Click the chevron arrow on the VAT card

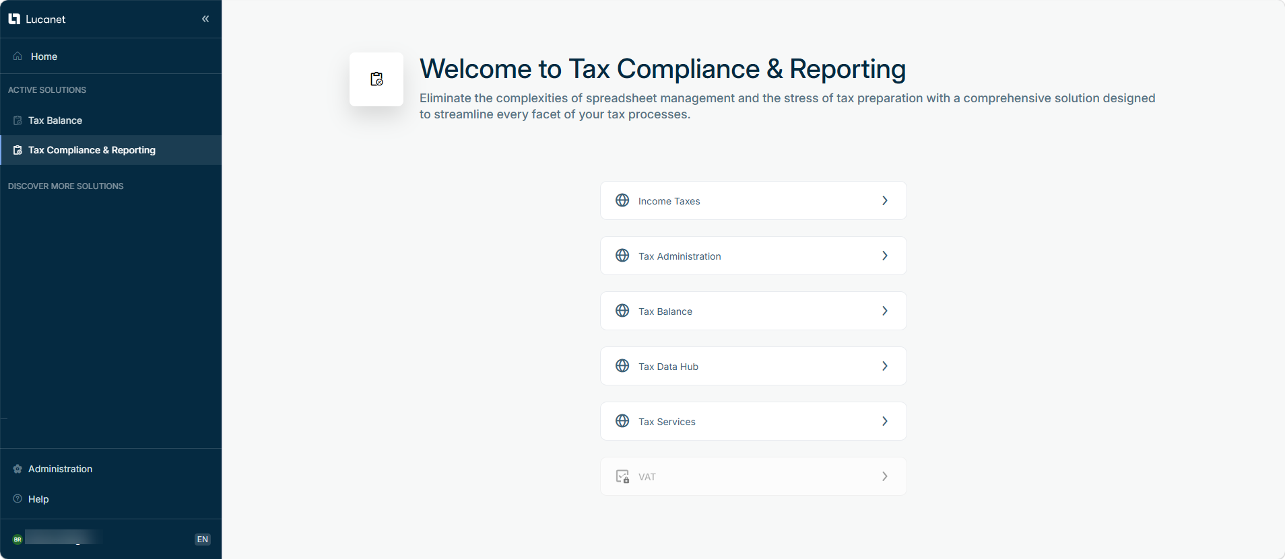tap(885, 476)
